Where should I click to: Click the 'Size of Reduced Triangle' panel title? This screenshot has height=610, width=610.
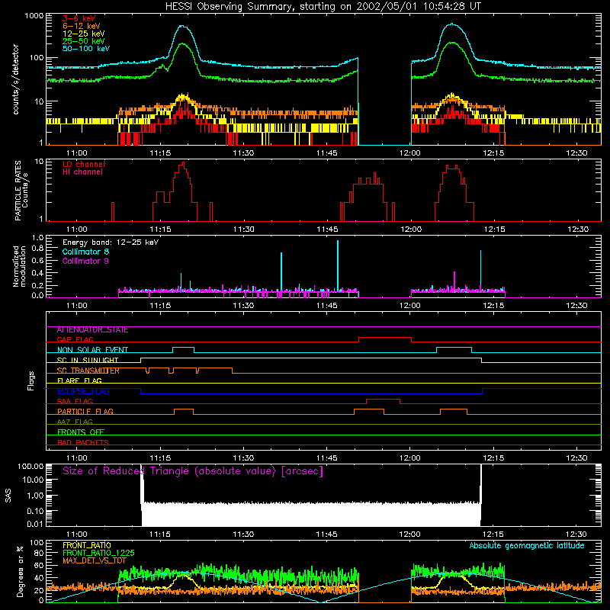point(193,471)
